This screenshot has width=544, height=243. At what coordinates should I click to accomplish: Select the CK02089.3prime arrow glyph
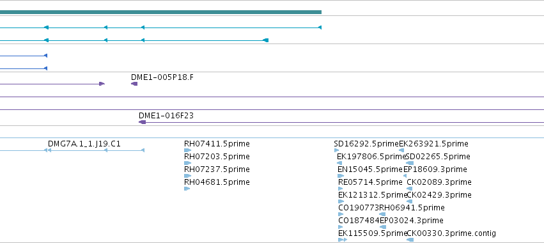click(409, 189)
